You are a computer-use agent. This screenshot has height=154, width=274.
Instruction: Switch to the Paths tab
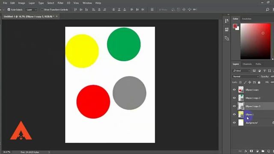[258, 64]
